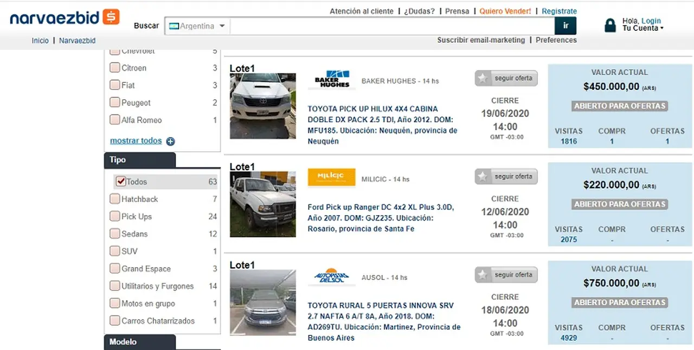Image resolution: width=694 pixels, height=350 pixels.
Task: Tick the Pick Ups type checkbox
Action: click(x=114, y=216)
